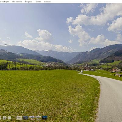The image size is (122, 122).
Task: Click the white hotspot marker on the road
Action: point(82,72)
